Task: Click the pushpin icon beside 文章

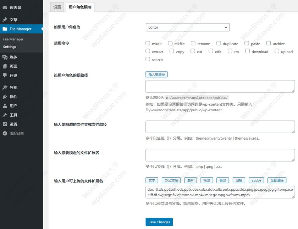Action: tap(5, 19)
